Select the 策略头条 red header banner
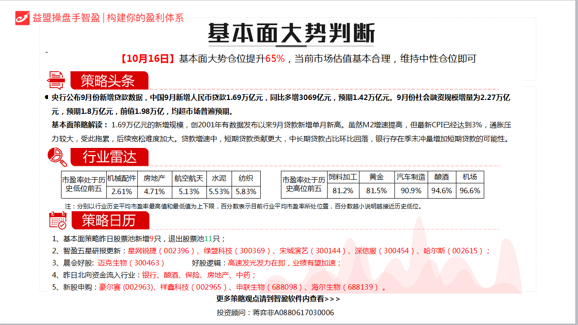 pos(109,81)
